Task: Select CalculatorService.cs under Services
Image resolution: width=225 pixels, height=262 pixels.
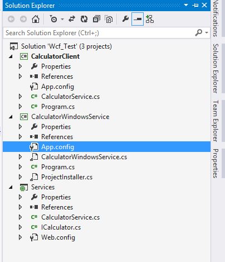Action: pyautogui.click(x=70, y=217)
